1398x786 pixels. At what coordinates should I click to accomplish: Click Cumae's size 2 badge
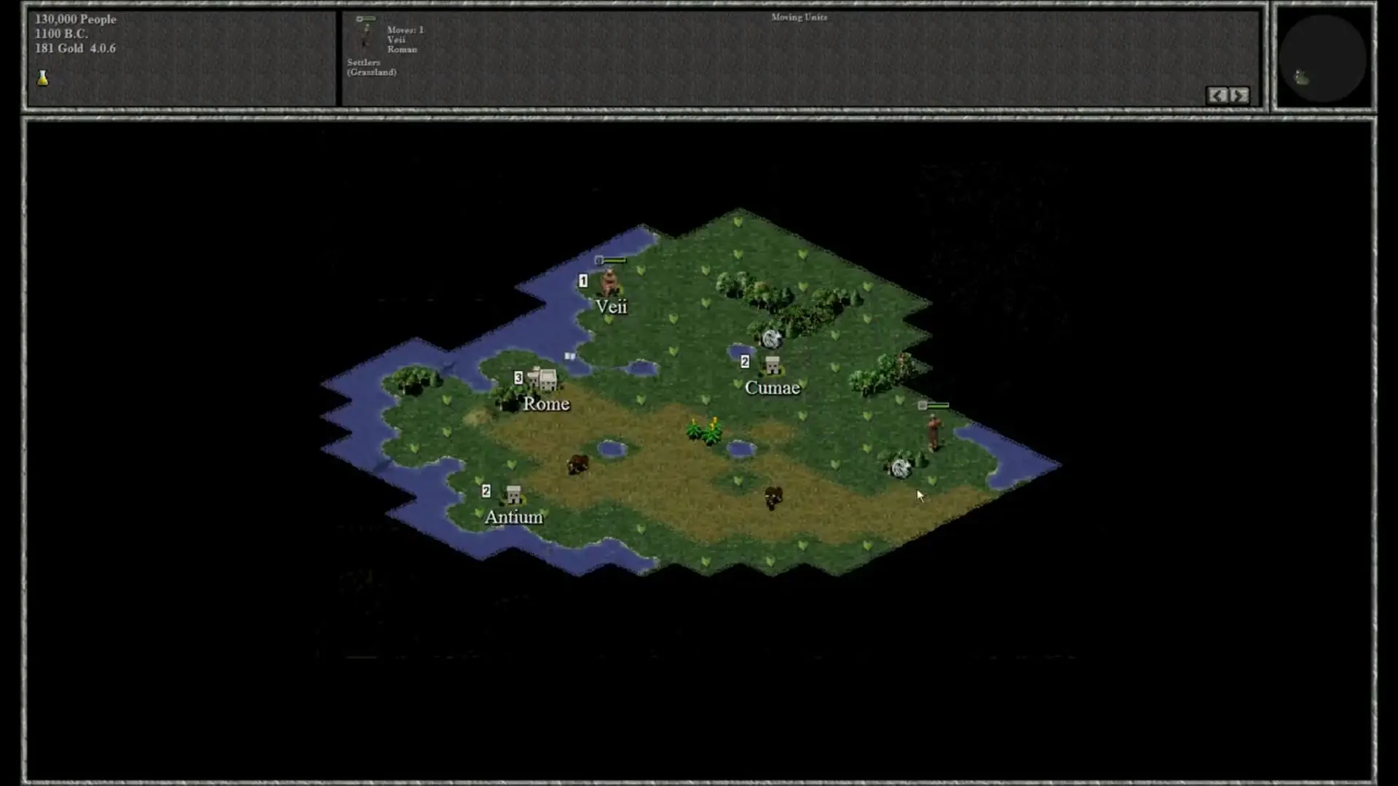click(x=745, y=362)
